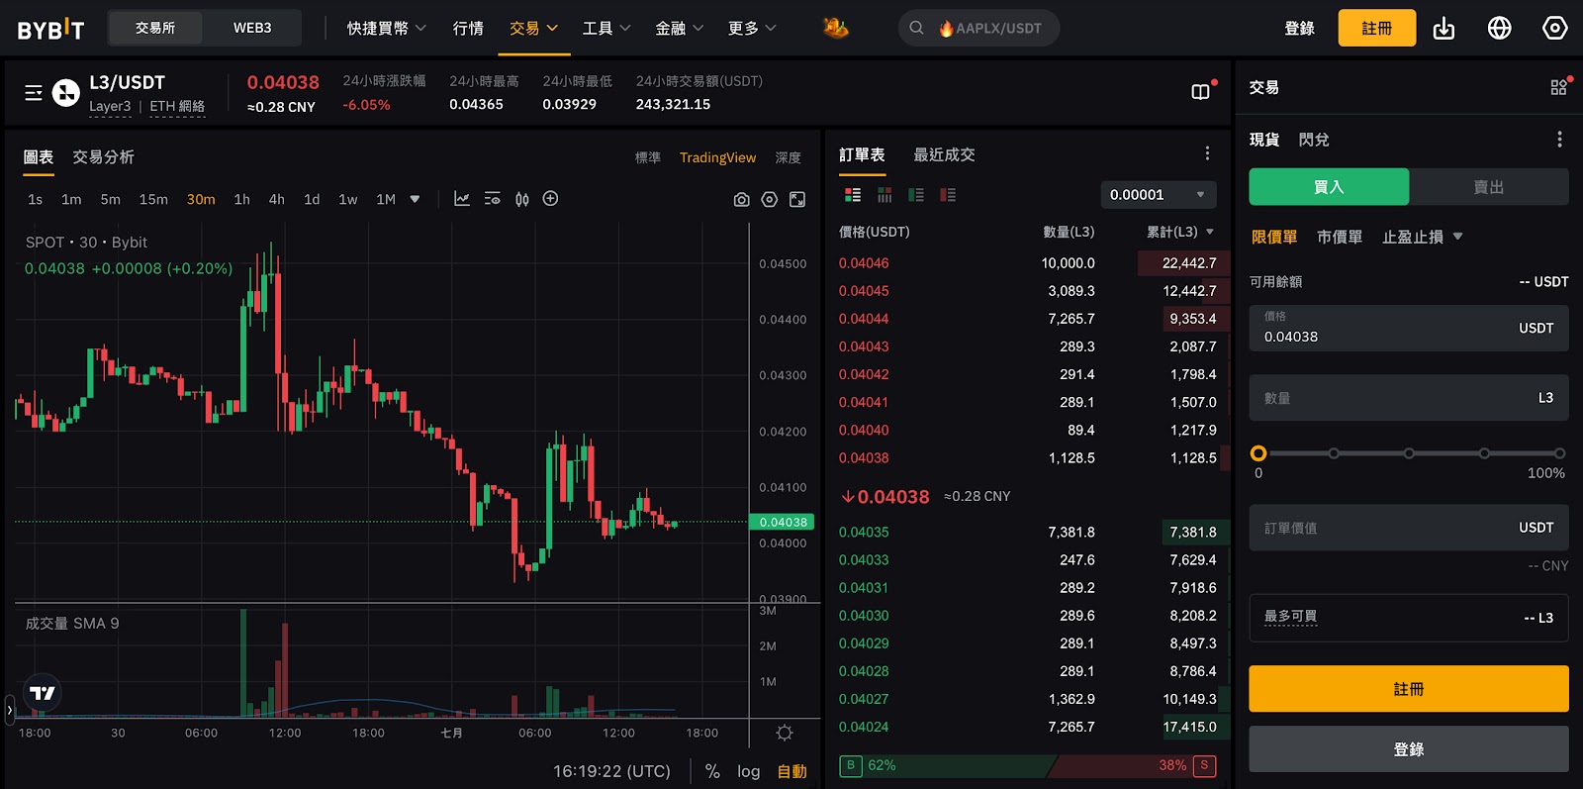Open the chart indicators icon
The height and width of the screenshot is (789, 1583).
[462, 199]
